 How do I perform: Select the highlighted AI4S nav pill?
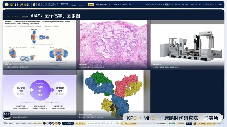(x=167, y=5)
